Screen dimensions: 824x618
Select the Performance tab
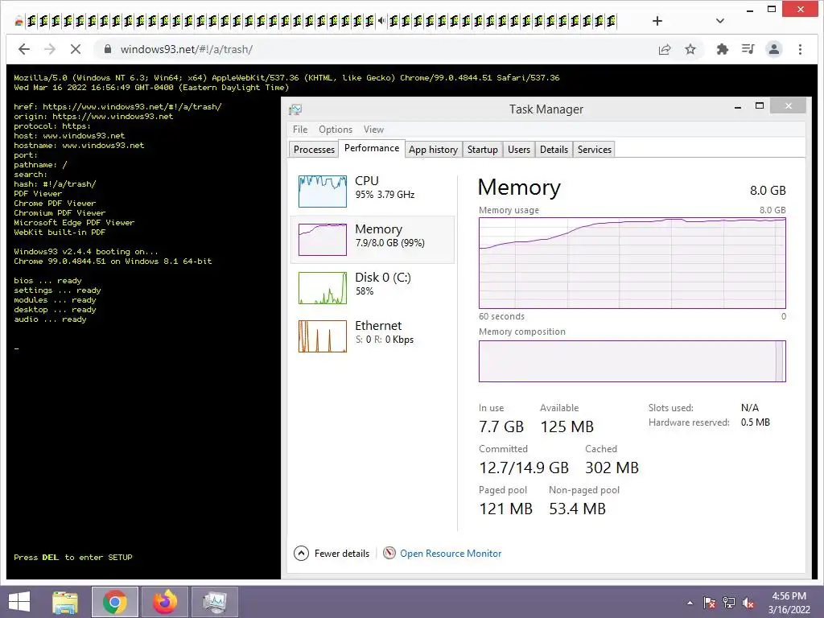[372, 148]
